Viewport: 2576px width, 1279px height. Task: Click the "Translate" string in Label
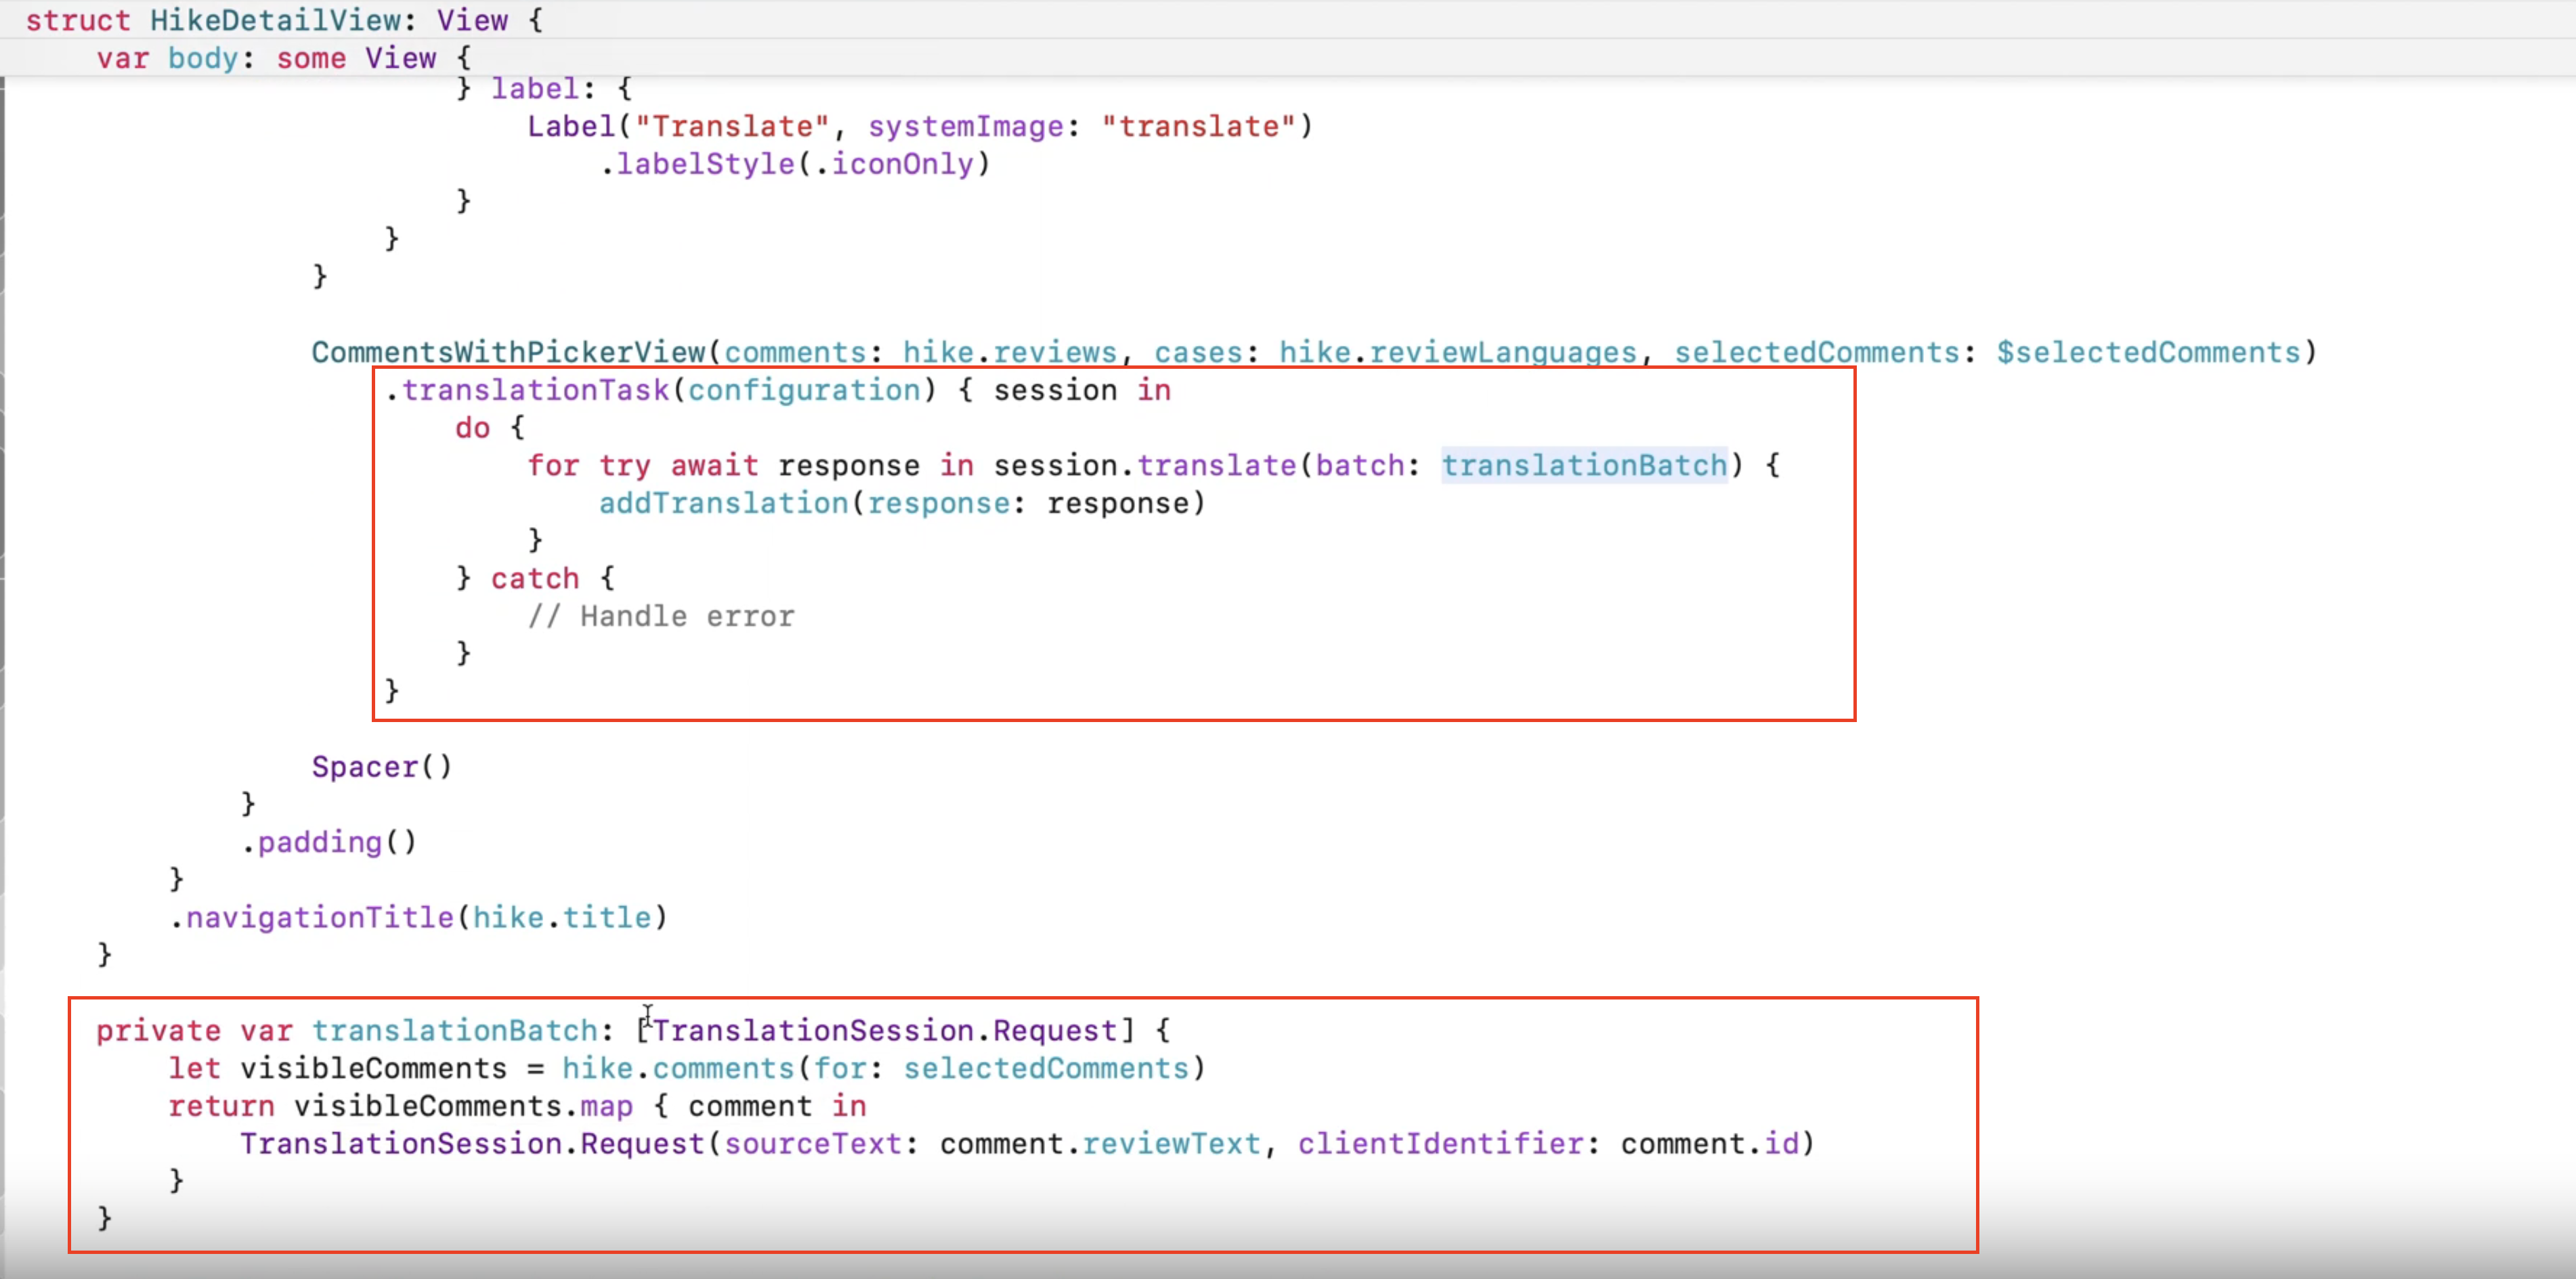[x=732, y=127]
